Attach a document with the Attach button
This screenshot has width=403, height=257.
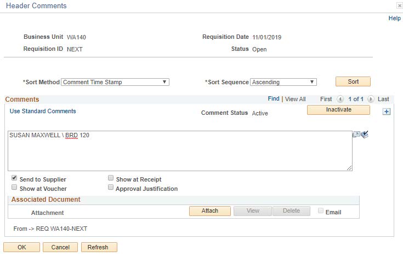click(209, 211)
